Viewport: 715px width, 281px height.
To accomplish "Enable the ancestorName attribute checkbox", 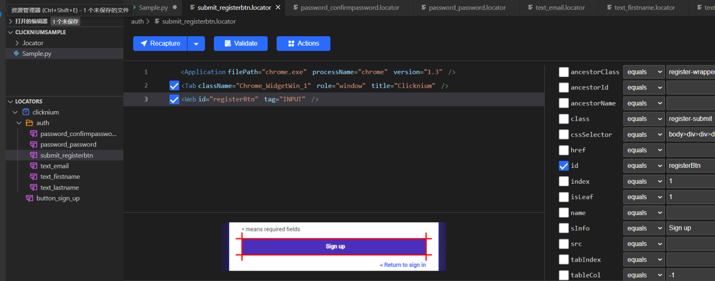I will 564,103.
